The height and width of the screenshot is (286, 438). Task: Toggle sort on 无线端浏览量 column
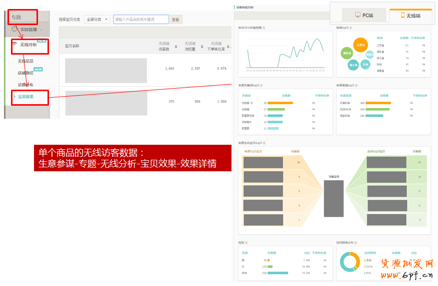coord(201,47)
